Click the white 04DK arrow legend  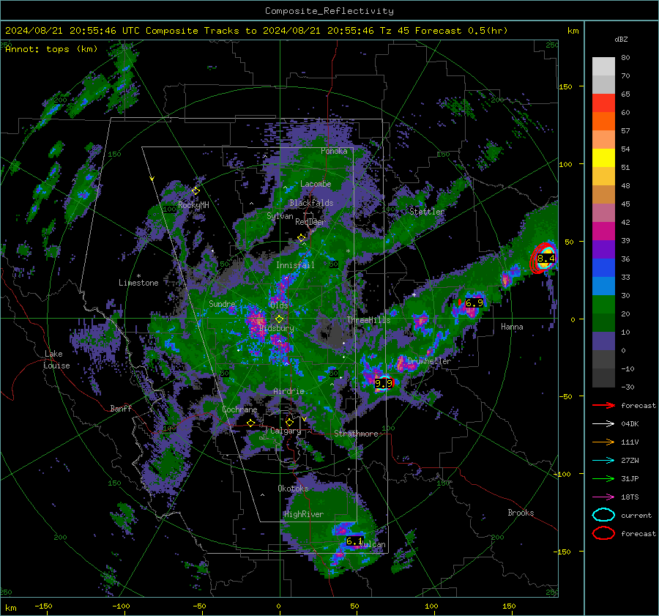[603, 423]
